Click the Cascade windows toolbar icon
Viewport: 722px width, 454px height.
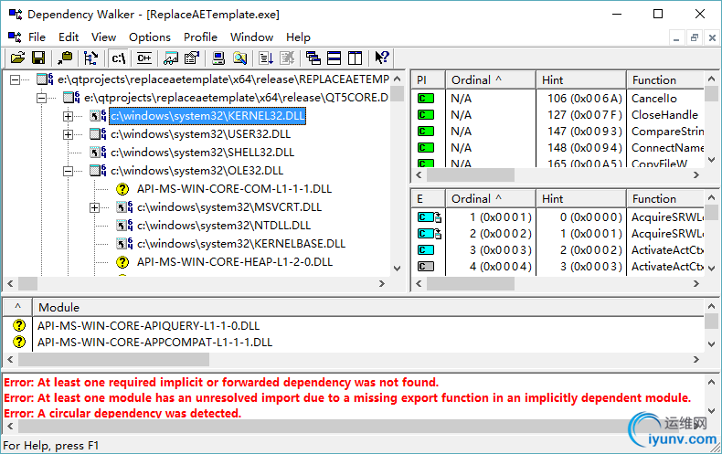click(x=313, y=58)
